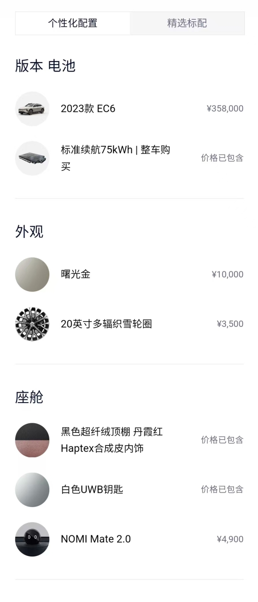Tap the ¥4,900 NOMI Mate price

coord(230,539)
